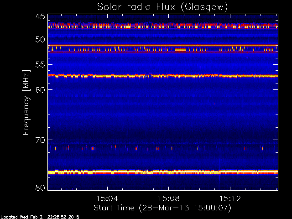The height and width of the screenshot is (219, 292).
Task: Click the 60 frequency tick label
Action: (40, 90)
